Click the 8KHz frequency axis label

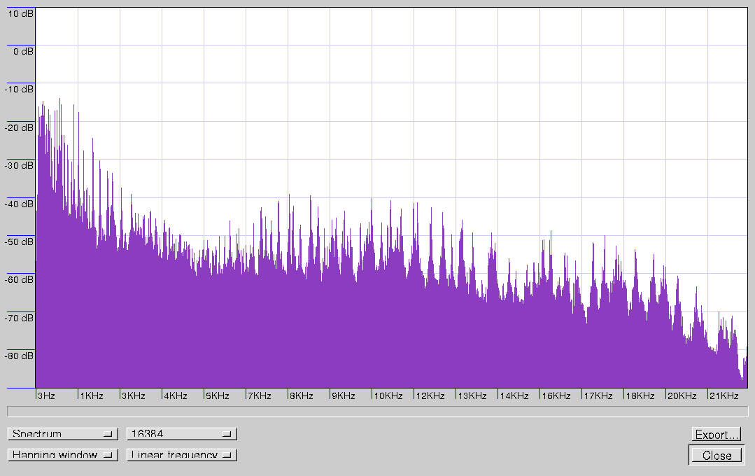[302, 395]
